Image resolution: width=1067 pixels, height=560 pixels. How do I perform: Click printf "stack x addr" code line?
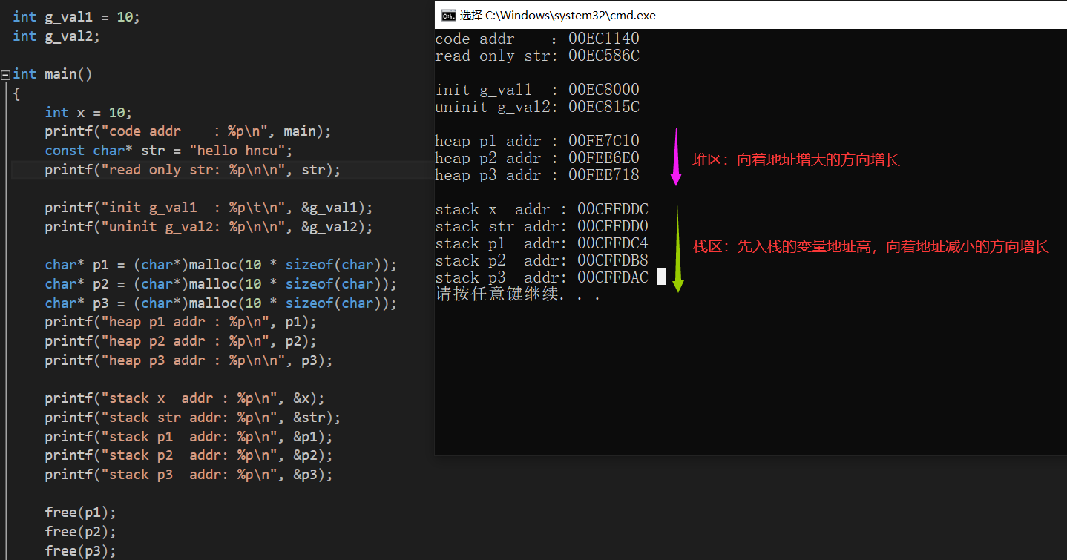185,398
